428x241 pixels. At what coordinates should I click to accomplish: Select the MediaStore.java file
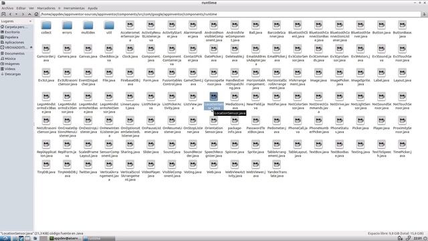[x=235, y=100]
